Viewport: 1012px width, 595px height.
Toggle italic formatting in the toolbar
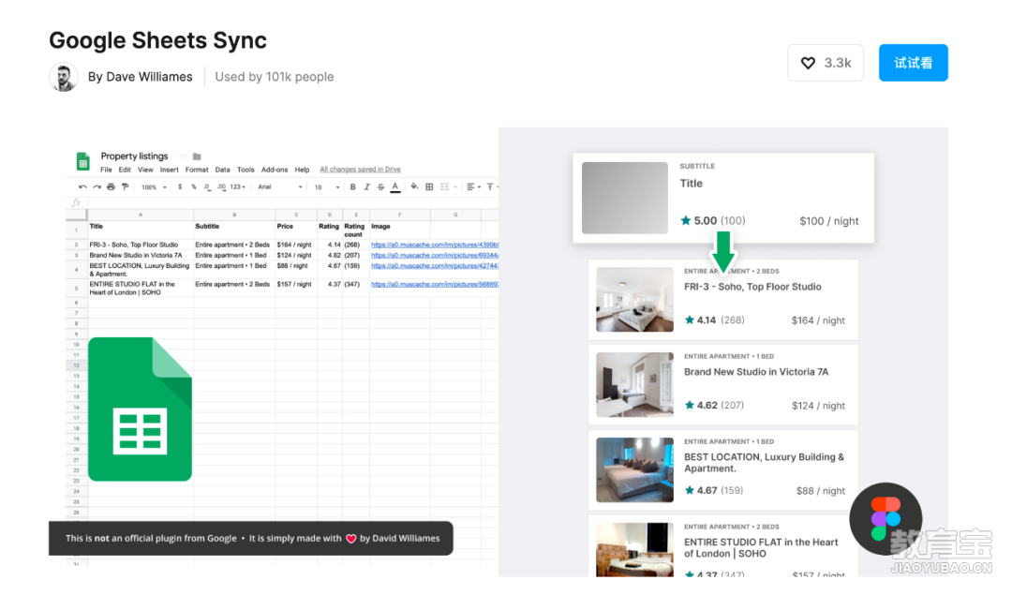(367, 187)
